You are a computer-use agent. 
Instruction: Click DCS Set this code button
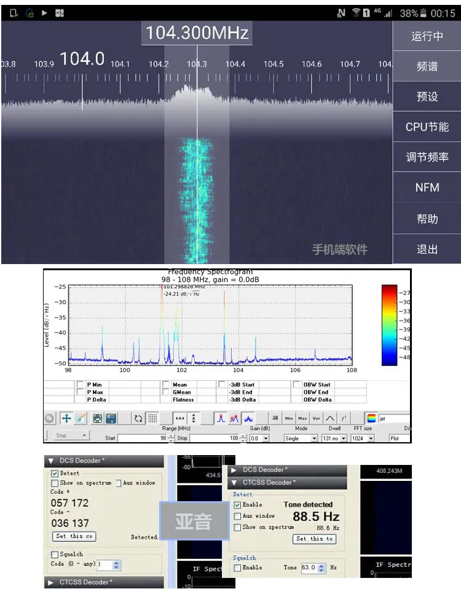[74, 536]
